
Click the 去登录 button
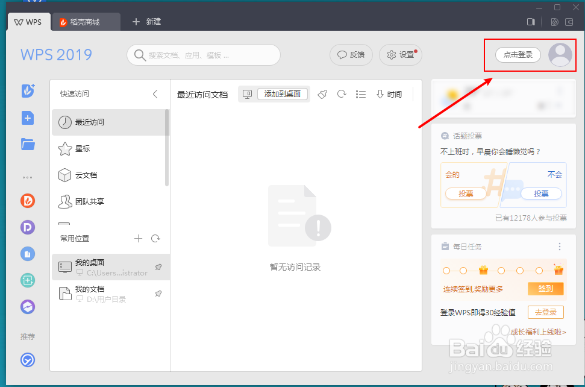click(545, 312)
